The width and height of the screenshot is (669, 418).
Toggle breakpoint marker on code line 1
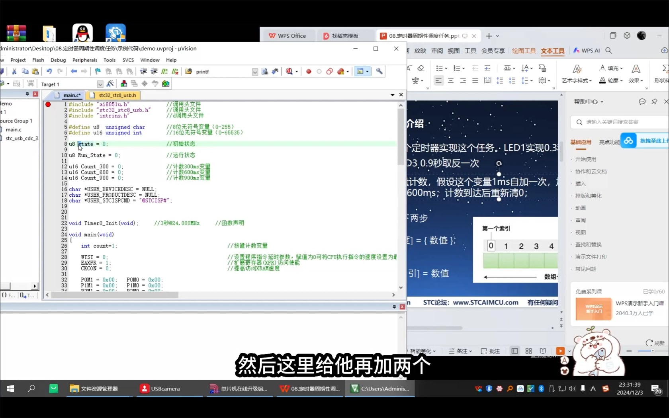(x=48, y=104)
